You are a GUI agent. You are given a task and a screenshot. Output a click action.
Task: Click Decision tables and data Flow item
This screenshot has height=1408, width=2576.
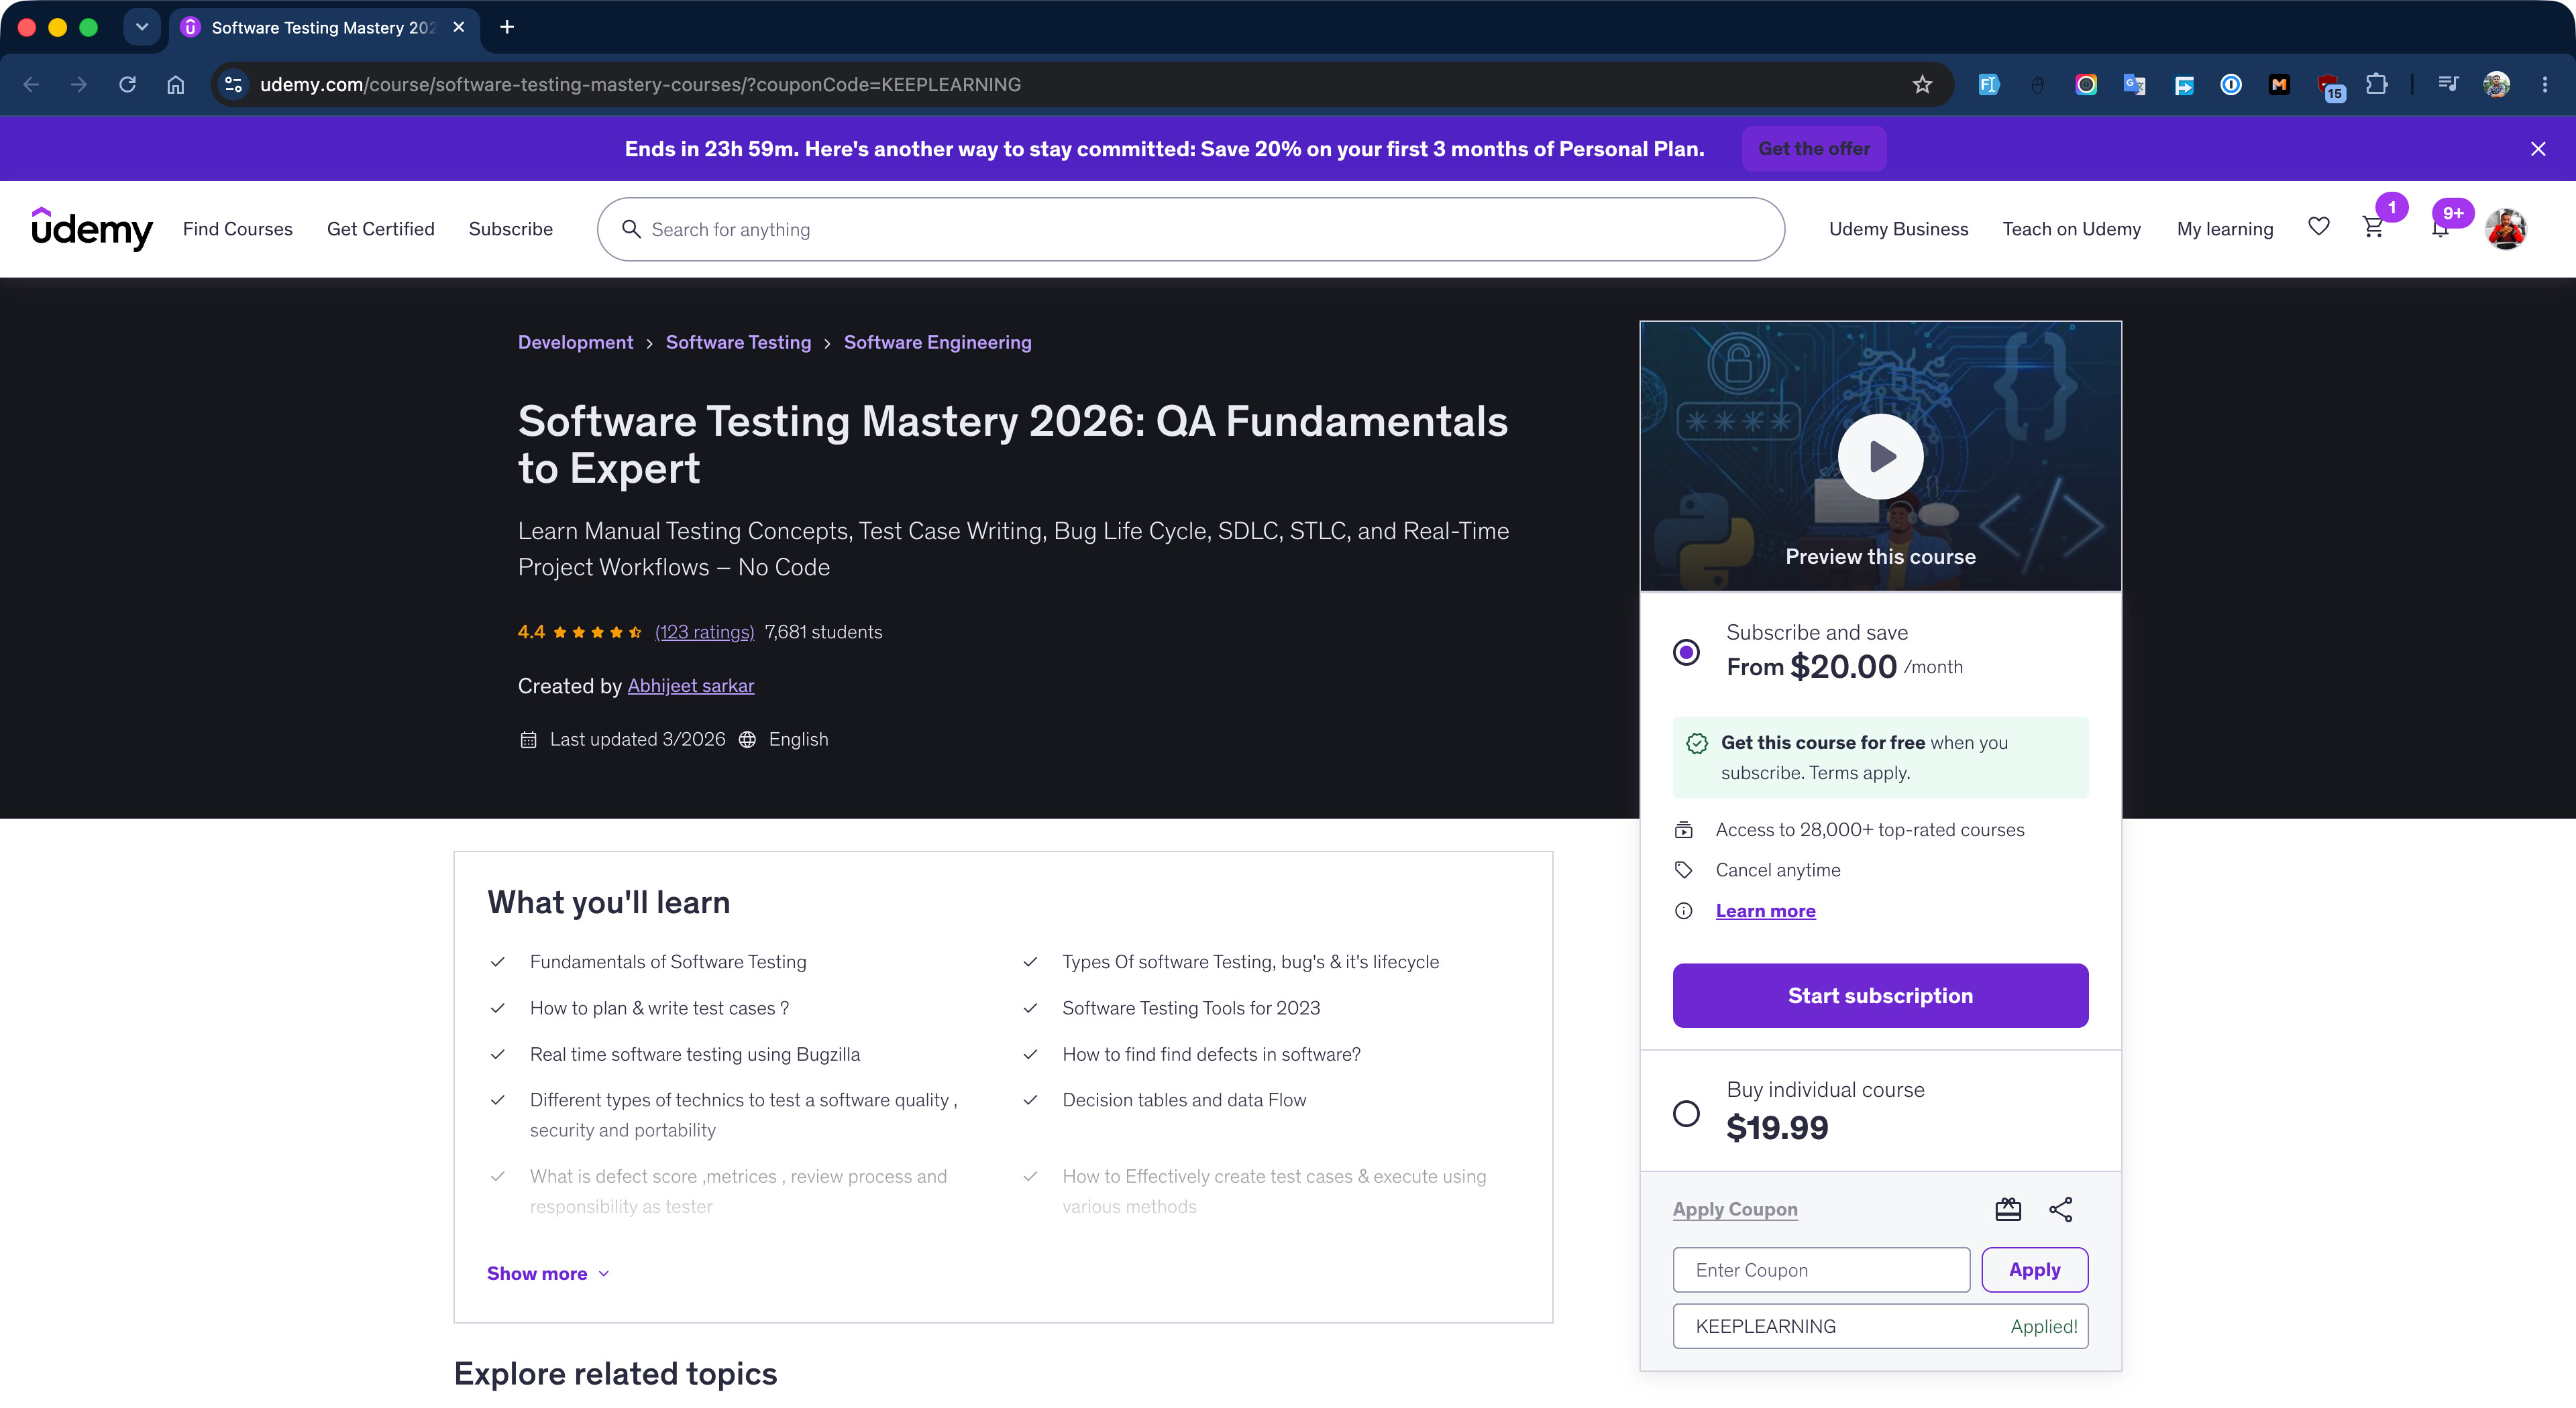click(x=1184, y=1099)
